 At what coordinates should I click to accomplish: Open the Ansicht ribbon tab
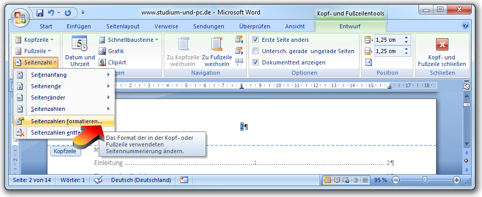click(x=295, y=26)
